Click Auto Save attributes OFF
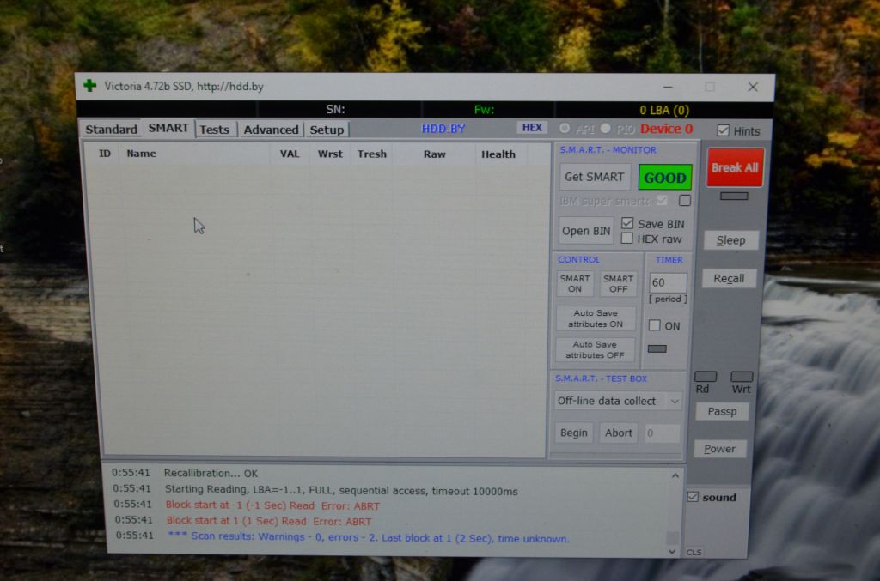This screenshot has width=880, height=581. coord(595,349)
